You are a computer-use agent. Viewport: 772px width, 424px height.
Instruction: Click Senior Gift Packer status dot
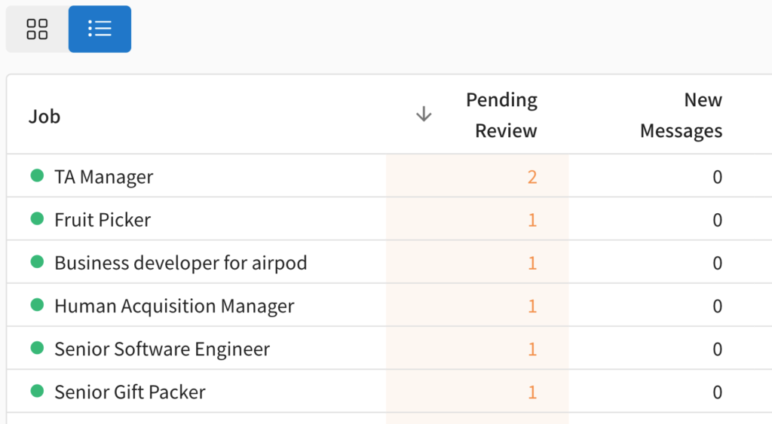[37, 392]
